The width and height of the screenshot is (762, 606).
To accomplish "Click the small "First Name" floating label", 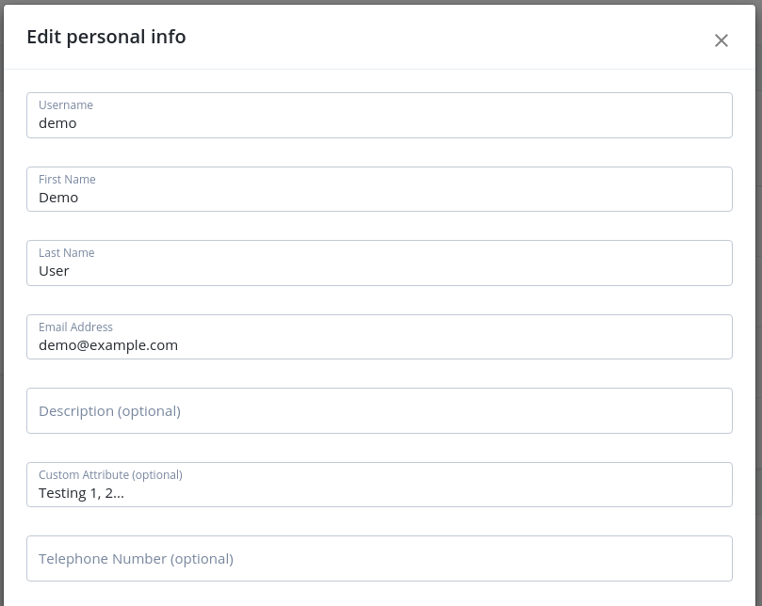I will tap(67, 180).
